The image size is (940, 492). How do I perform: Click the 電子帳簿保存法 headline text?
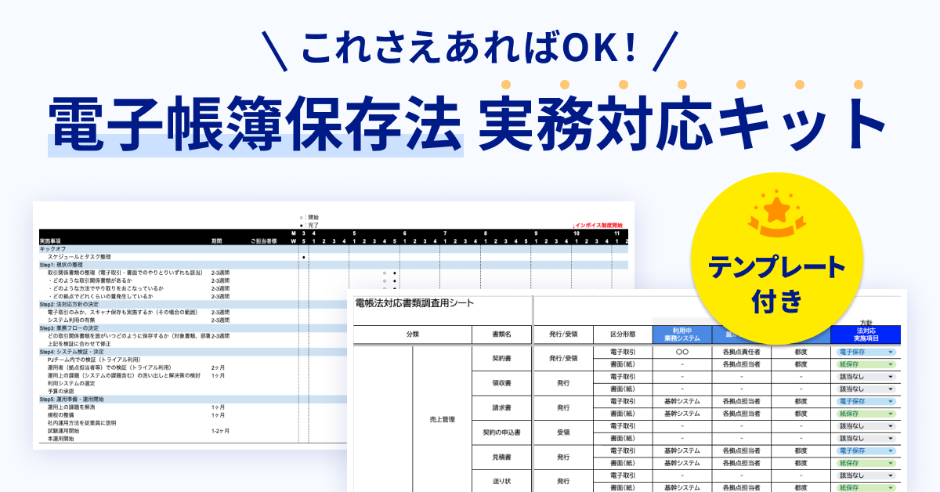[x=255, y=123]
